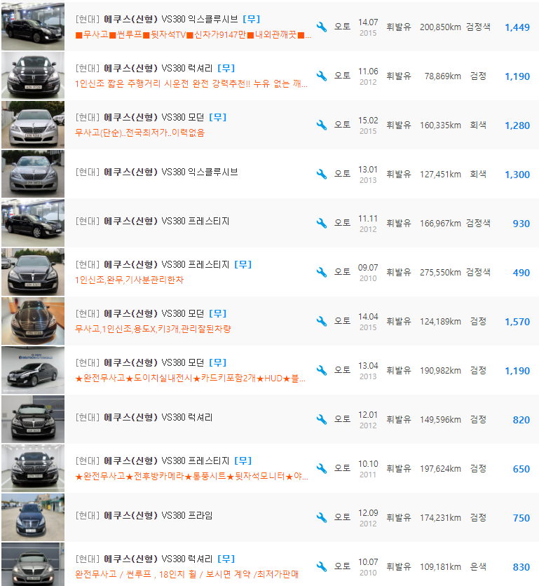The width and height of the screenshot is (539, 586).
Task: Click mileage text 78,869km
Action: coord(442,76)
